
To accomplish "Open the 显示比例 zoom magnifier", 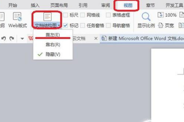I will click(x=146, y=17).
